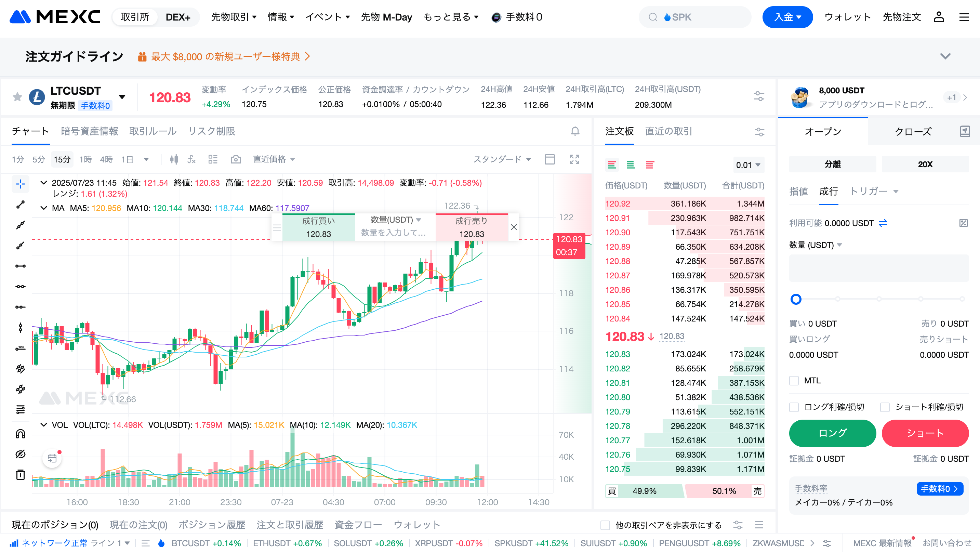
Task: Click the calendar events floating icon
Action: tap(52, 458)
